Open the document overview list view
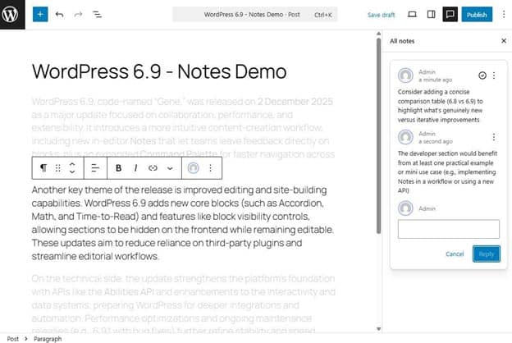Screen dimensions: 512x343 (x=97, y=15)
